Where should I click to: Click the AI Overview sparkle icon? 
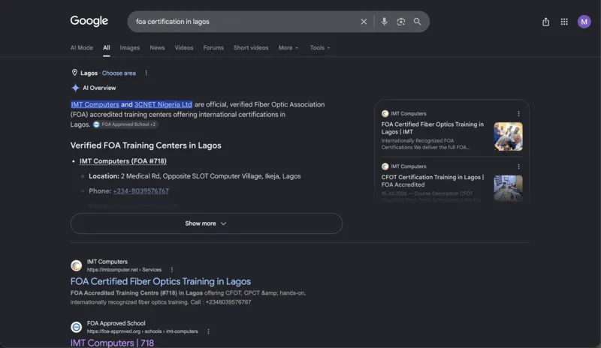75,88
